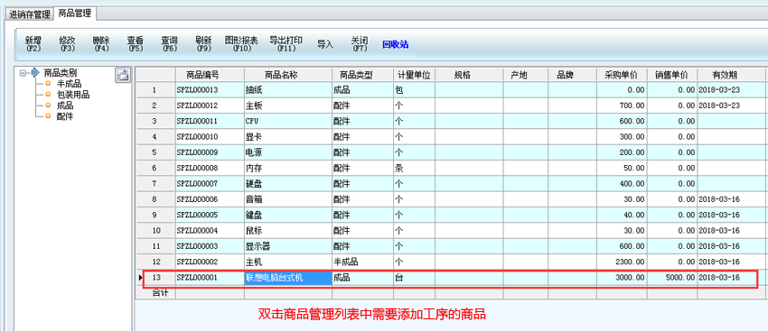
Task: Open the 回收站 recycle bin link
Action: tap(395, 44)
